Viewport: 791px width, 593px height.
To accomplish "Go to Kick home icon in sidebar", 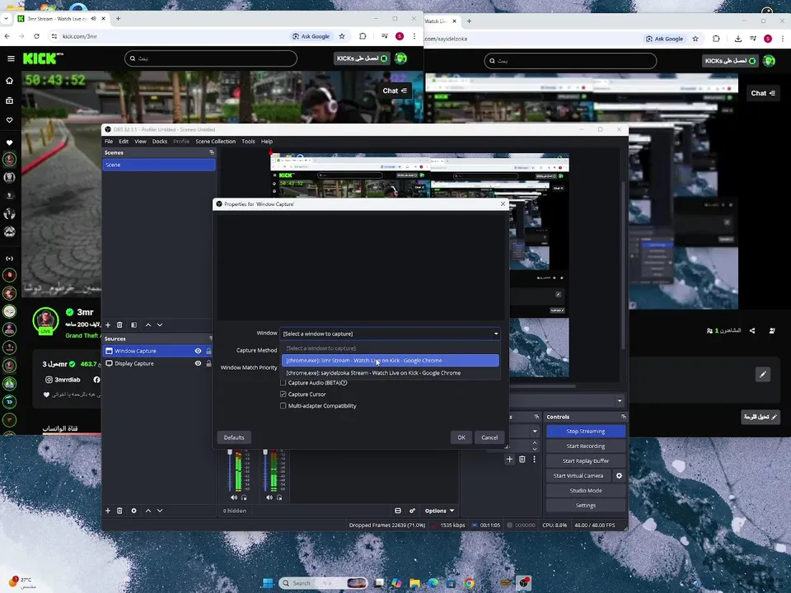I will coord(9,81).
